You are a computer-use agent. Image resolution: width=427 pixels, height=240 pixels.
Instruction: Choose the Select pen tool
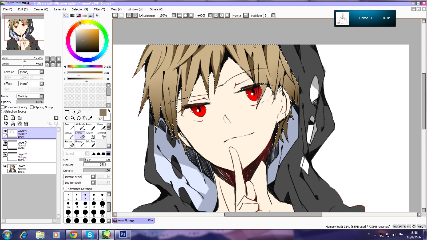coord(90,135)
